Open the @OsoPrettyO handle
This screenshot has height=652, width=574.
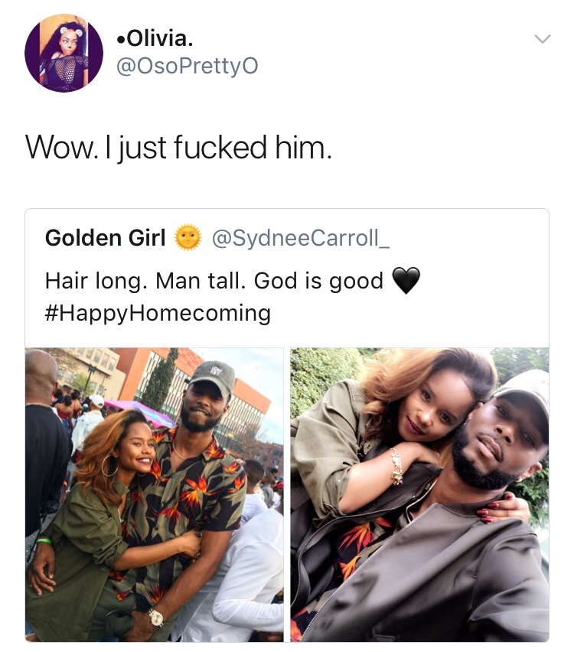point(186,67)
